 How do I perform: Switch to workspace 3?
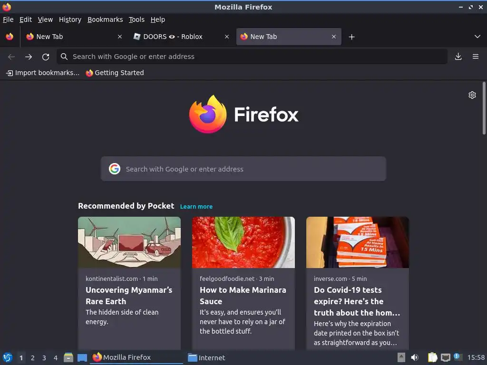(x=44, y=358)
